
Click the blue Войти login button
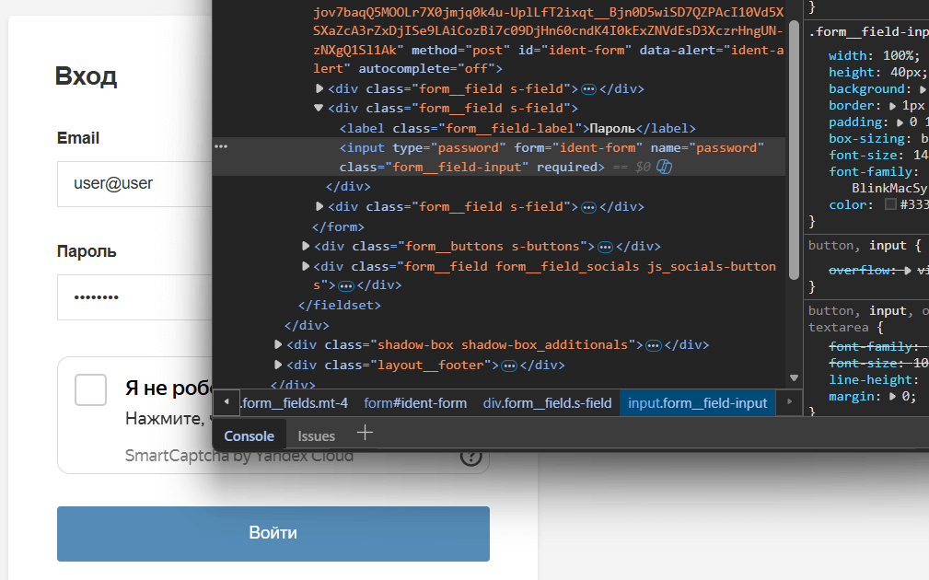pyautogui.click(x=273, y=533)
